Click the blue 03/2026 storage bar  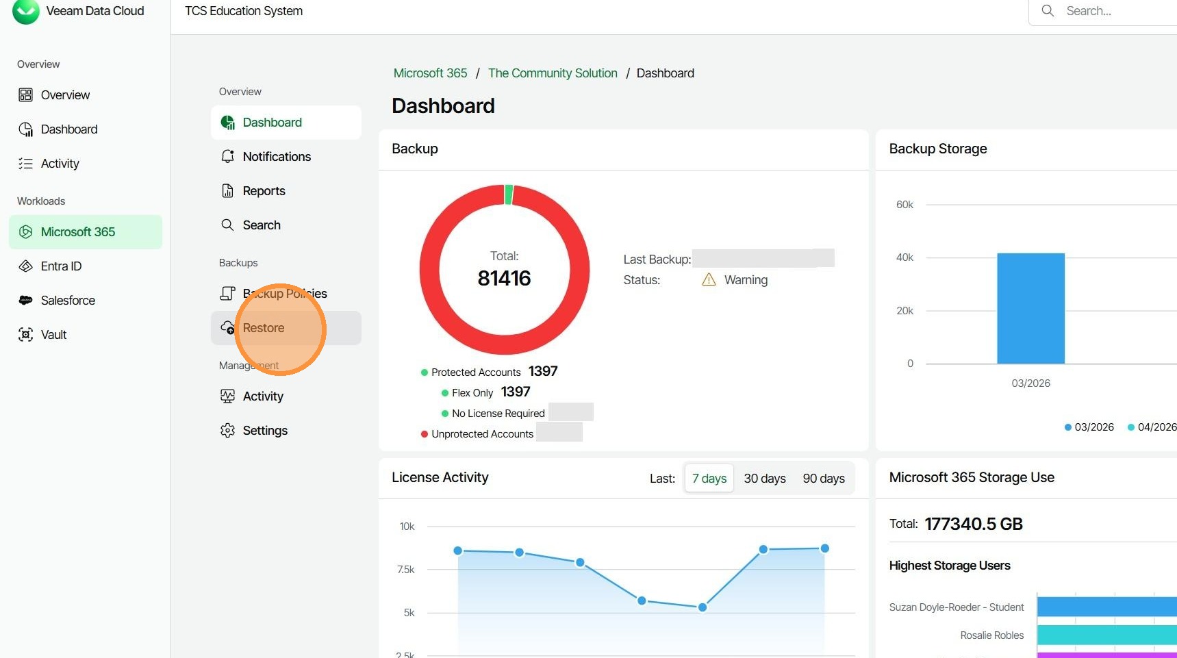[x=1030, y=308]
